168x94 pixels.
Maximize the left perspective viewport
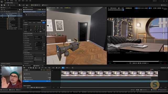click(106, 8)
